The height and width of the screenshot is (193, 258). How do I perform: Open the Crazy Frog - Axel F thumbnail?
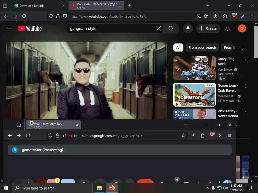195,68
